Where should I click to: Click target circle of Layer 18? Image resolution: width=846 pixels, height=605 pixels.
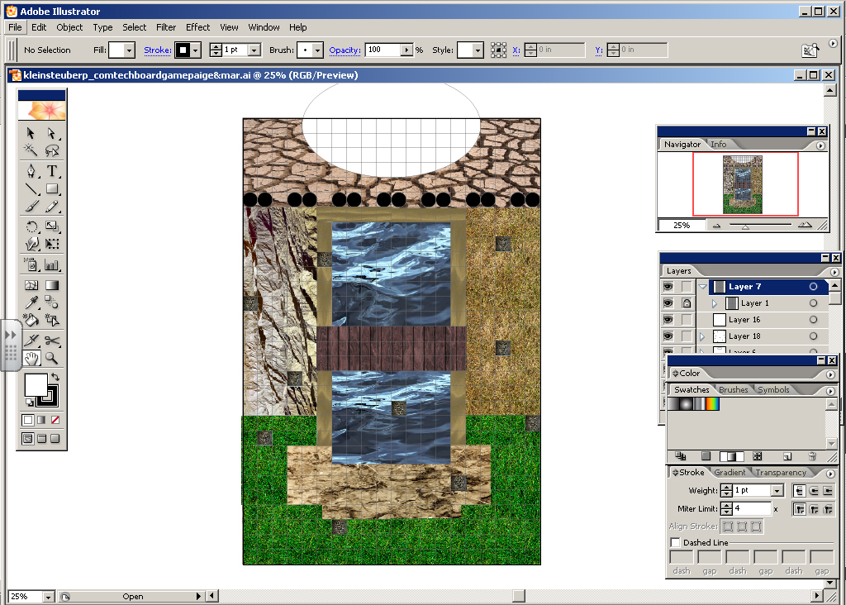click(x=813, y=336)
